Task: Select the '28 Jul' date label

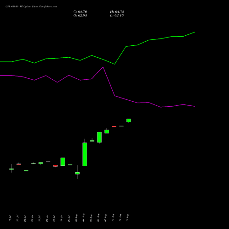Action: pyautogui.click(x=61, y=218)
